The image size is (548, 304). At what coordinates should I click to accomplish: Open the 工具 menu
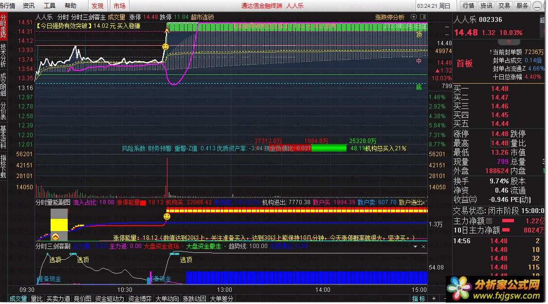tap(50, 5)
